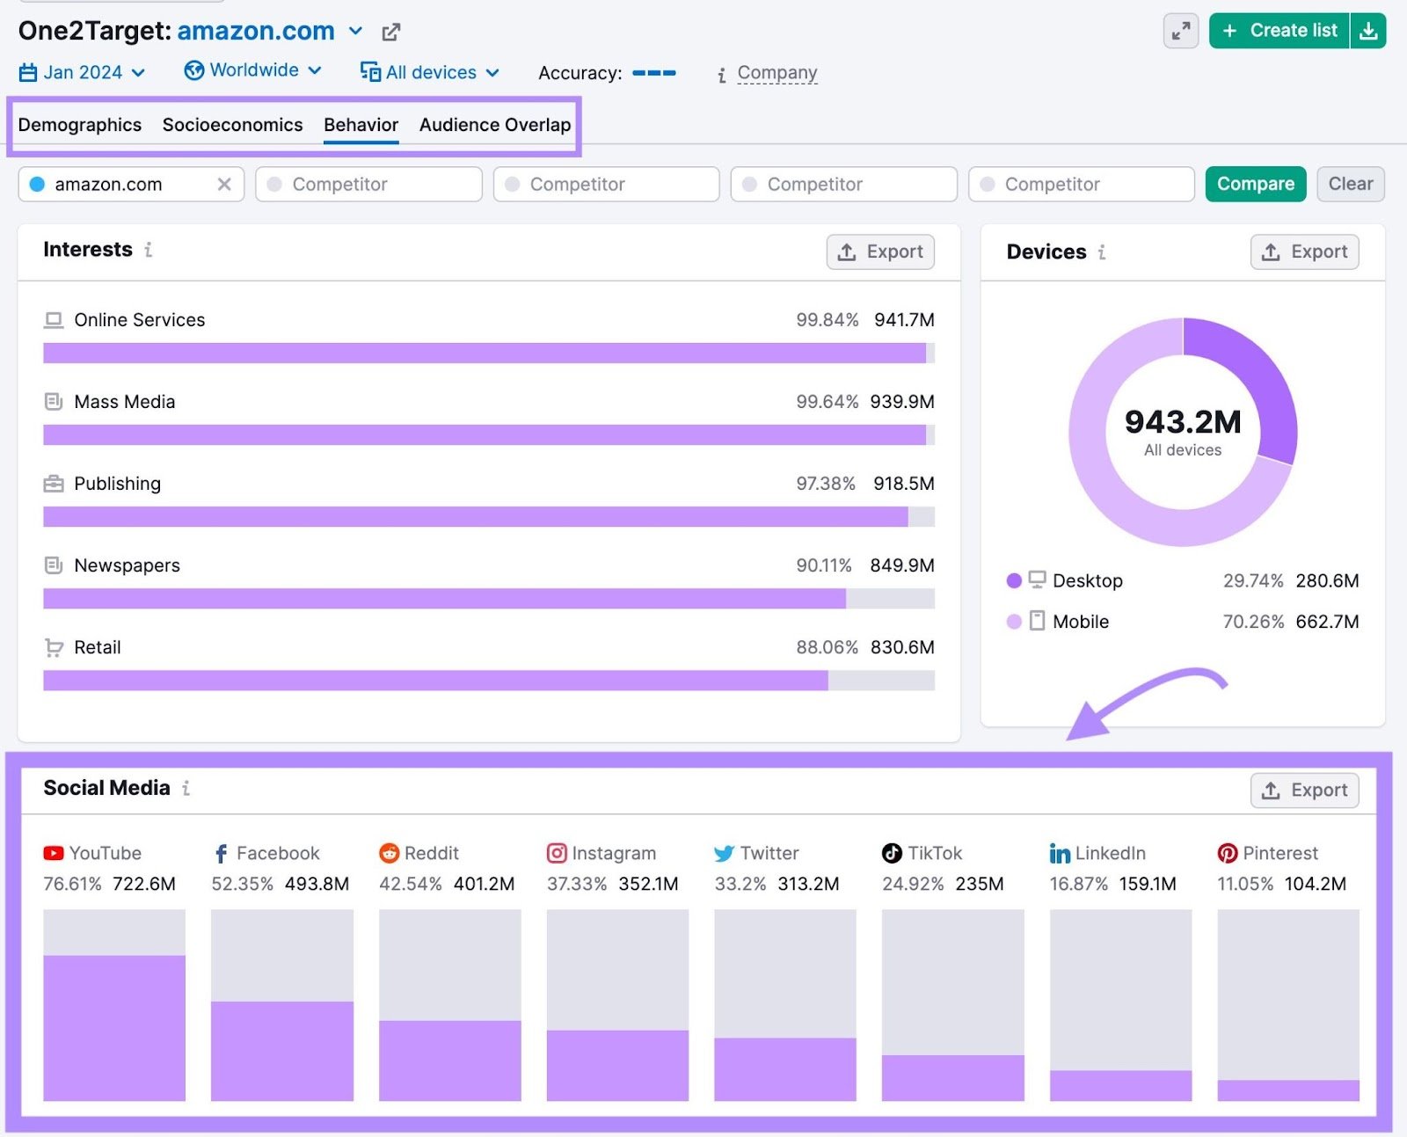The width and height of the screenshot is (1407, 1137).
Task: Click the Create list button
Action: 1279,30
